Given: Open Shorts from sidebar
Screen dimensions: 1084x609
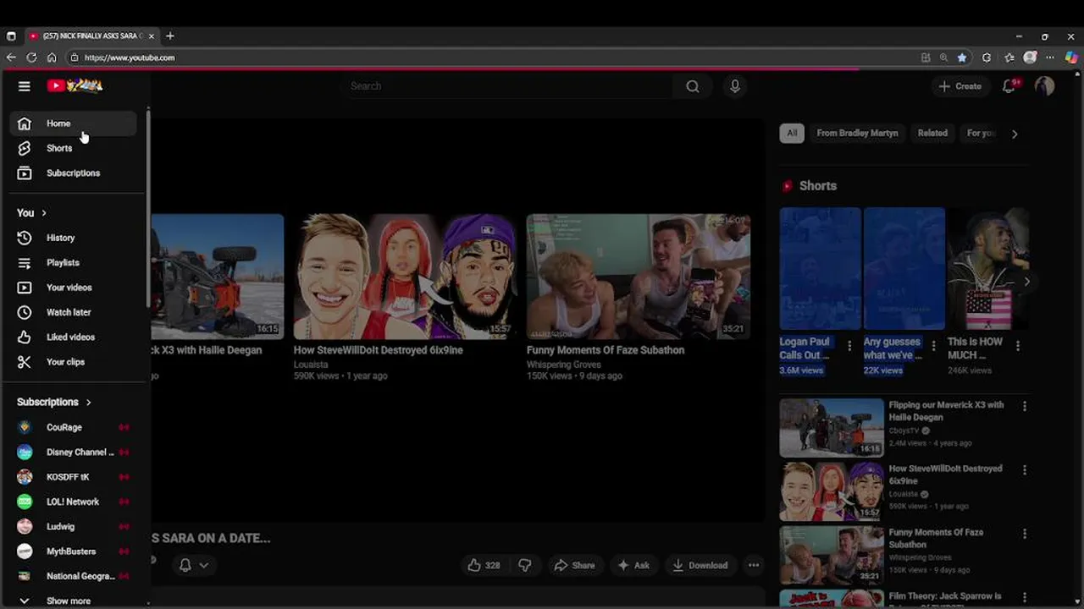Looking at the screenshot, I should 74,148.
